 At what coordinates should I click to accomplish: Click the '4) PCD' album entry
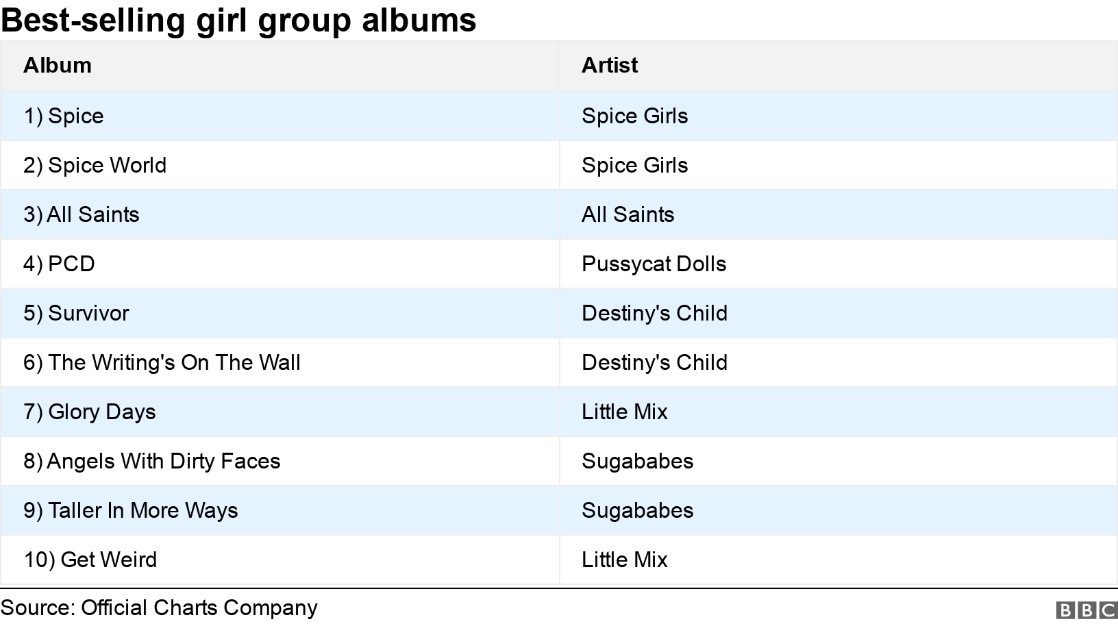pyautogui.click(x=59, y=264)
